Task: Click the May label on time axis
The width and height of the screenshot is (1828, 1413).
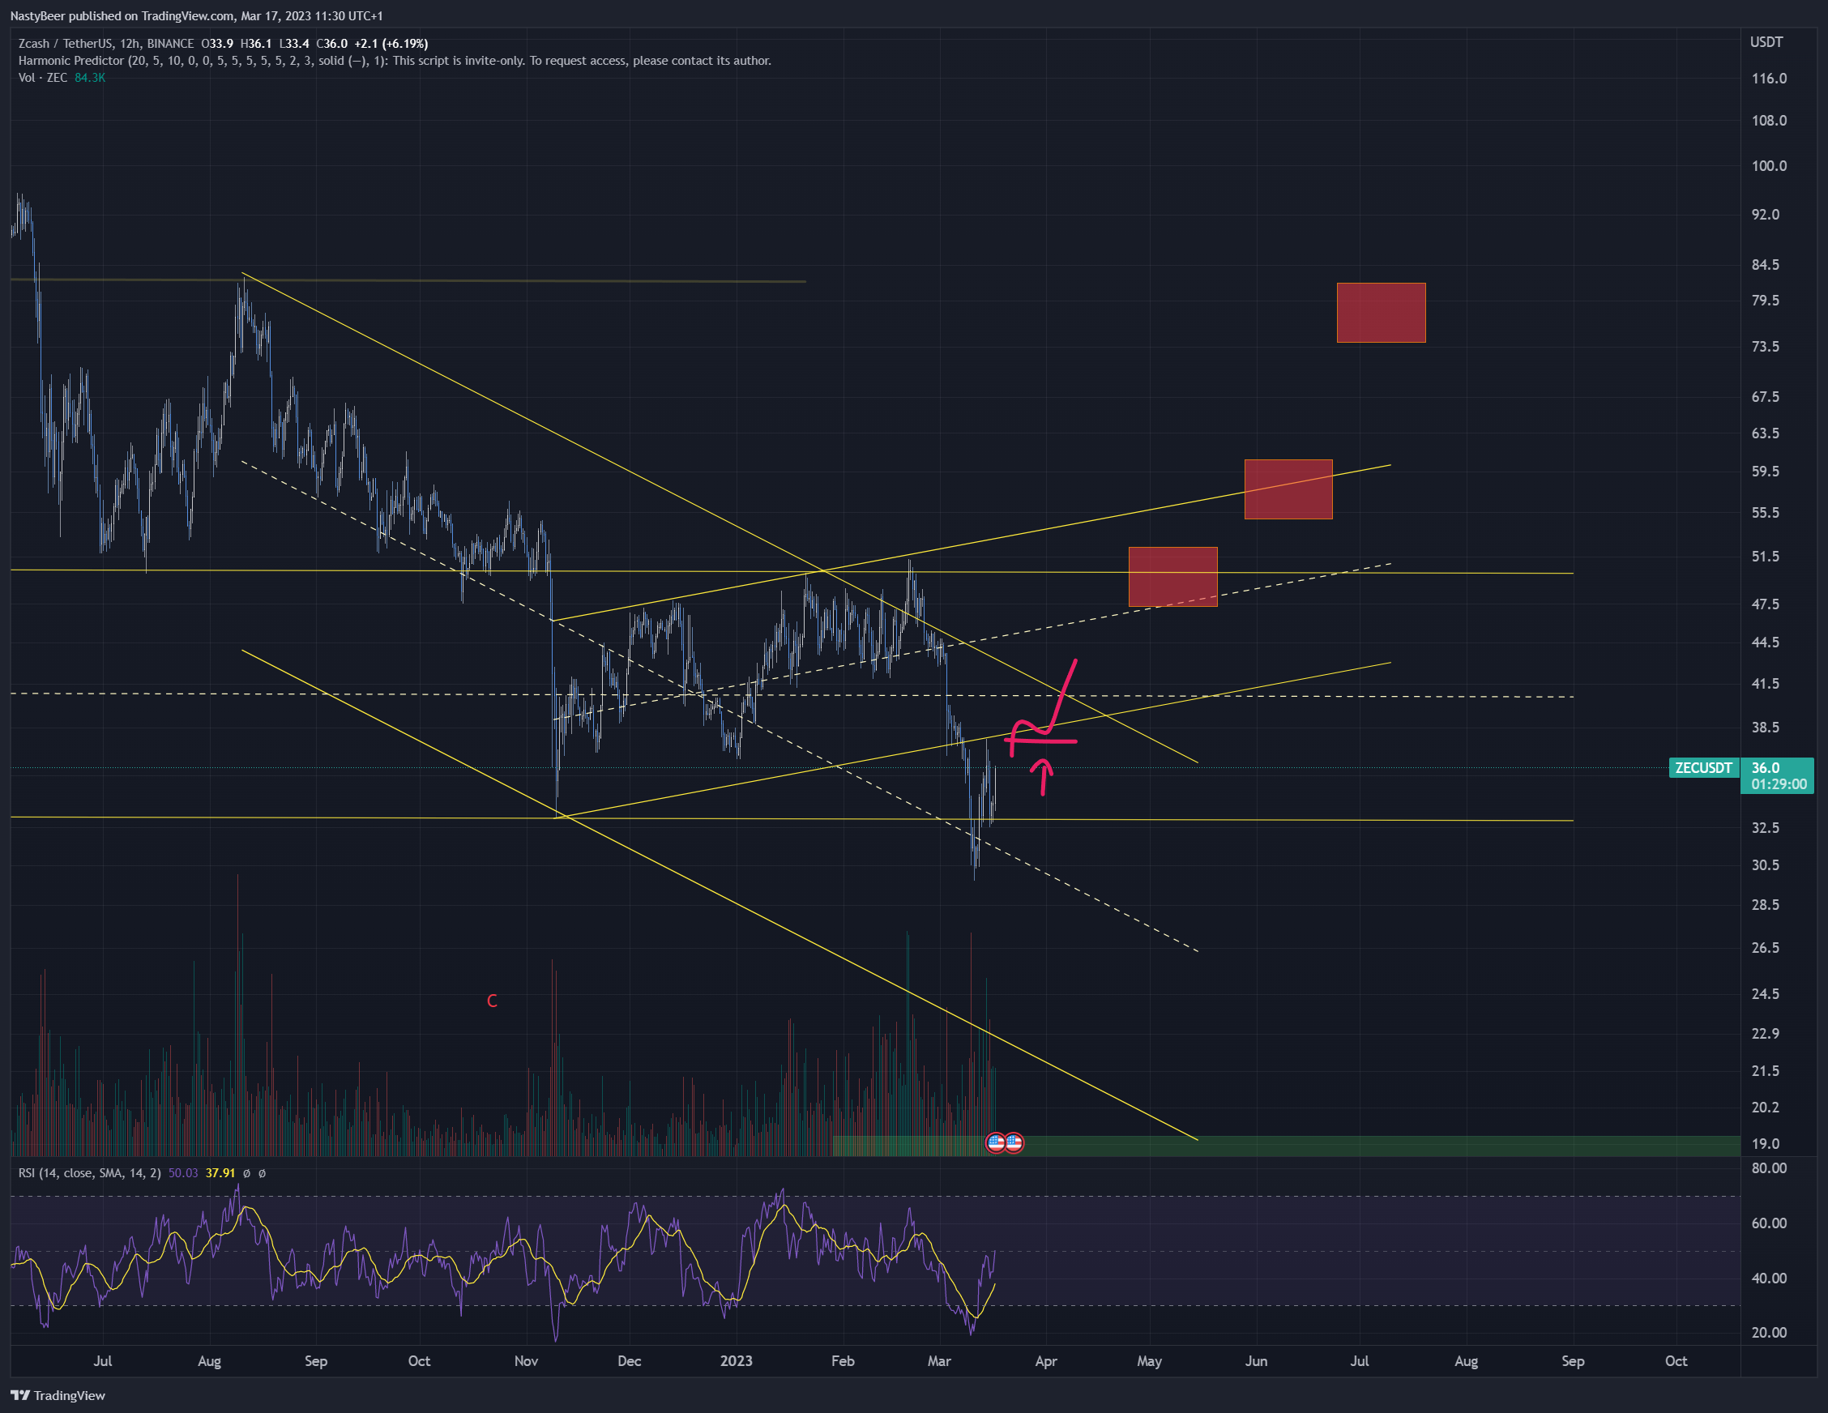Action: pyautogui.click(x=1149, y=1361)
